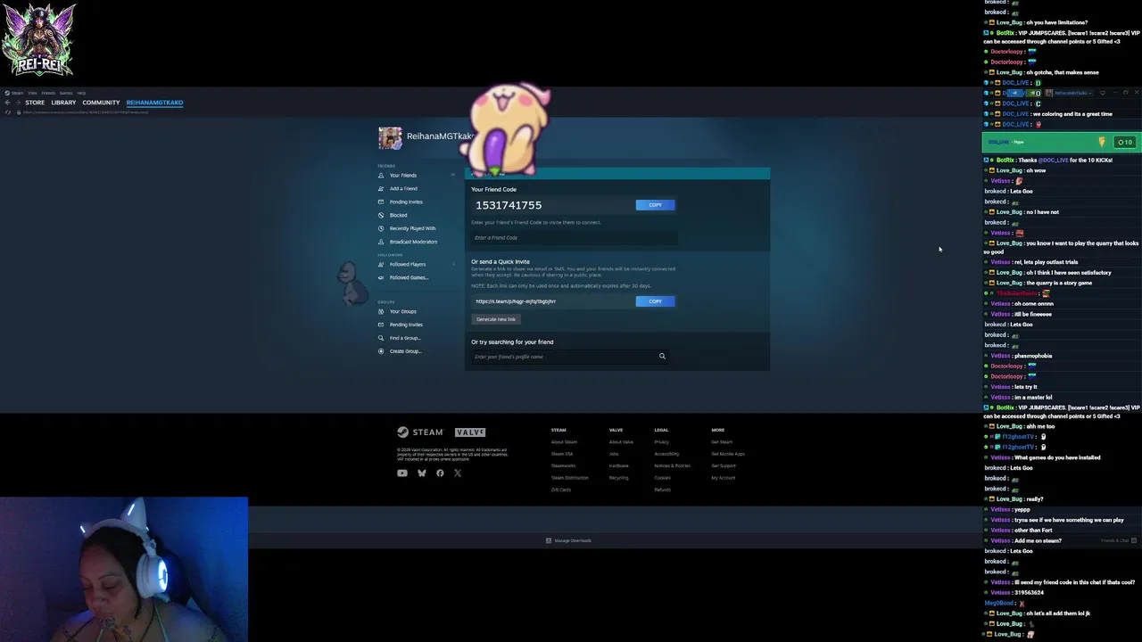1142x642 pixels.
Task: Click the back navigation arrow
Action: pyautogui.click(x=7, y=103)
